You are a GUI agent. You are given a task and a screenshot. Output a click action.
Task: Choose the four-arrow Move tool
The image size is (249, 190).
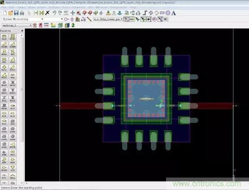point(73,13)
